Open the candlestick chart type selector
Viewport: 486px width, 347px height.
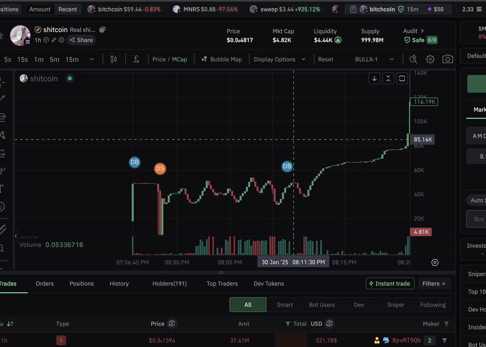(113, 59)
